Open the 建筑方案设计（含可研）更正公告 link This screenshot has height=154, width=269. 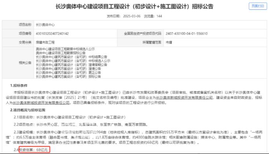(68, 73)
